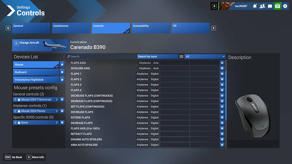
Task: Click the gear icon on FLAPS 2 row
Action: (222, 79)
